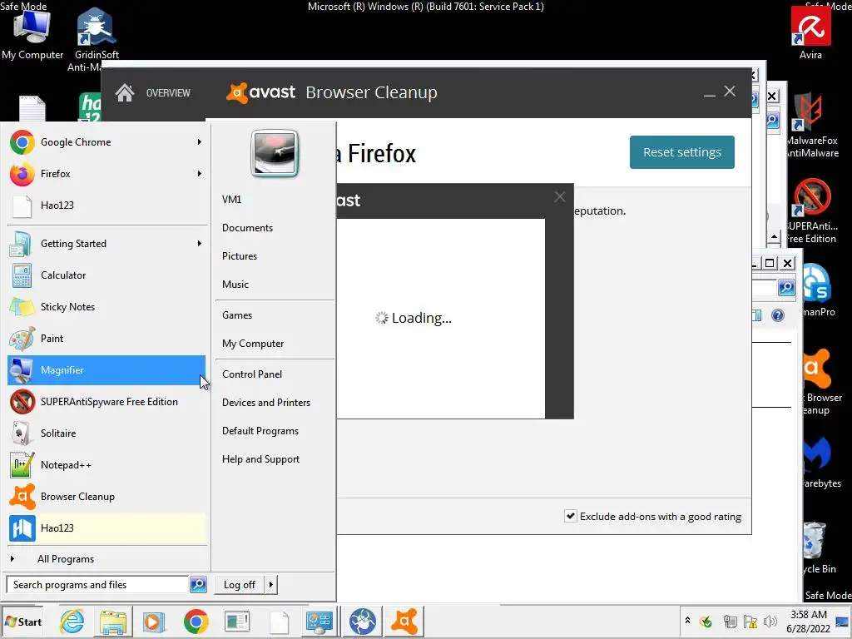
Task: Click Avast home Overview icon
Action: pos(125,93)
